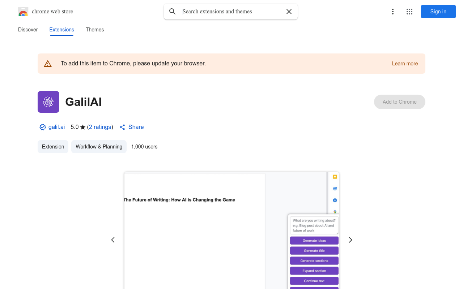Viewport: 463px width, 289px height.
Task: Click the Add to Chrome button
Action: 400,102
